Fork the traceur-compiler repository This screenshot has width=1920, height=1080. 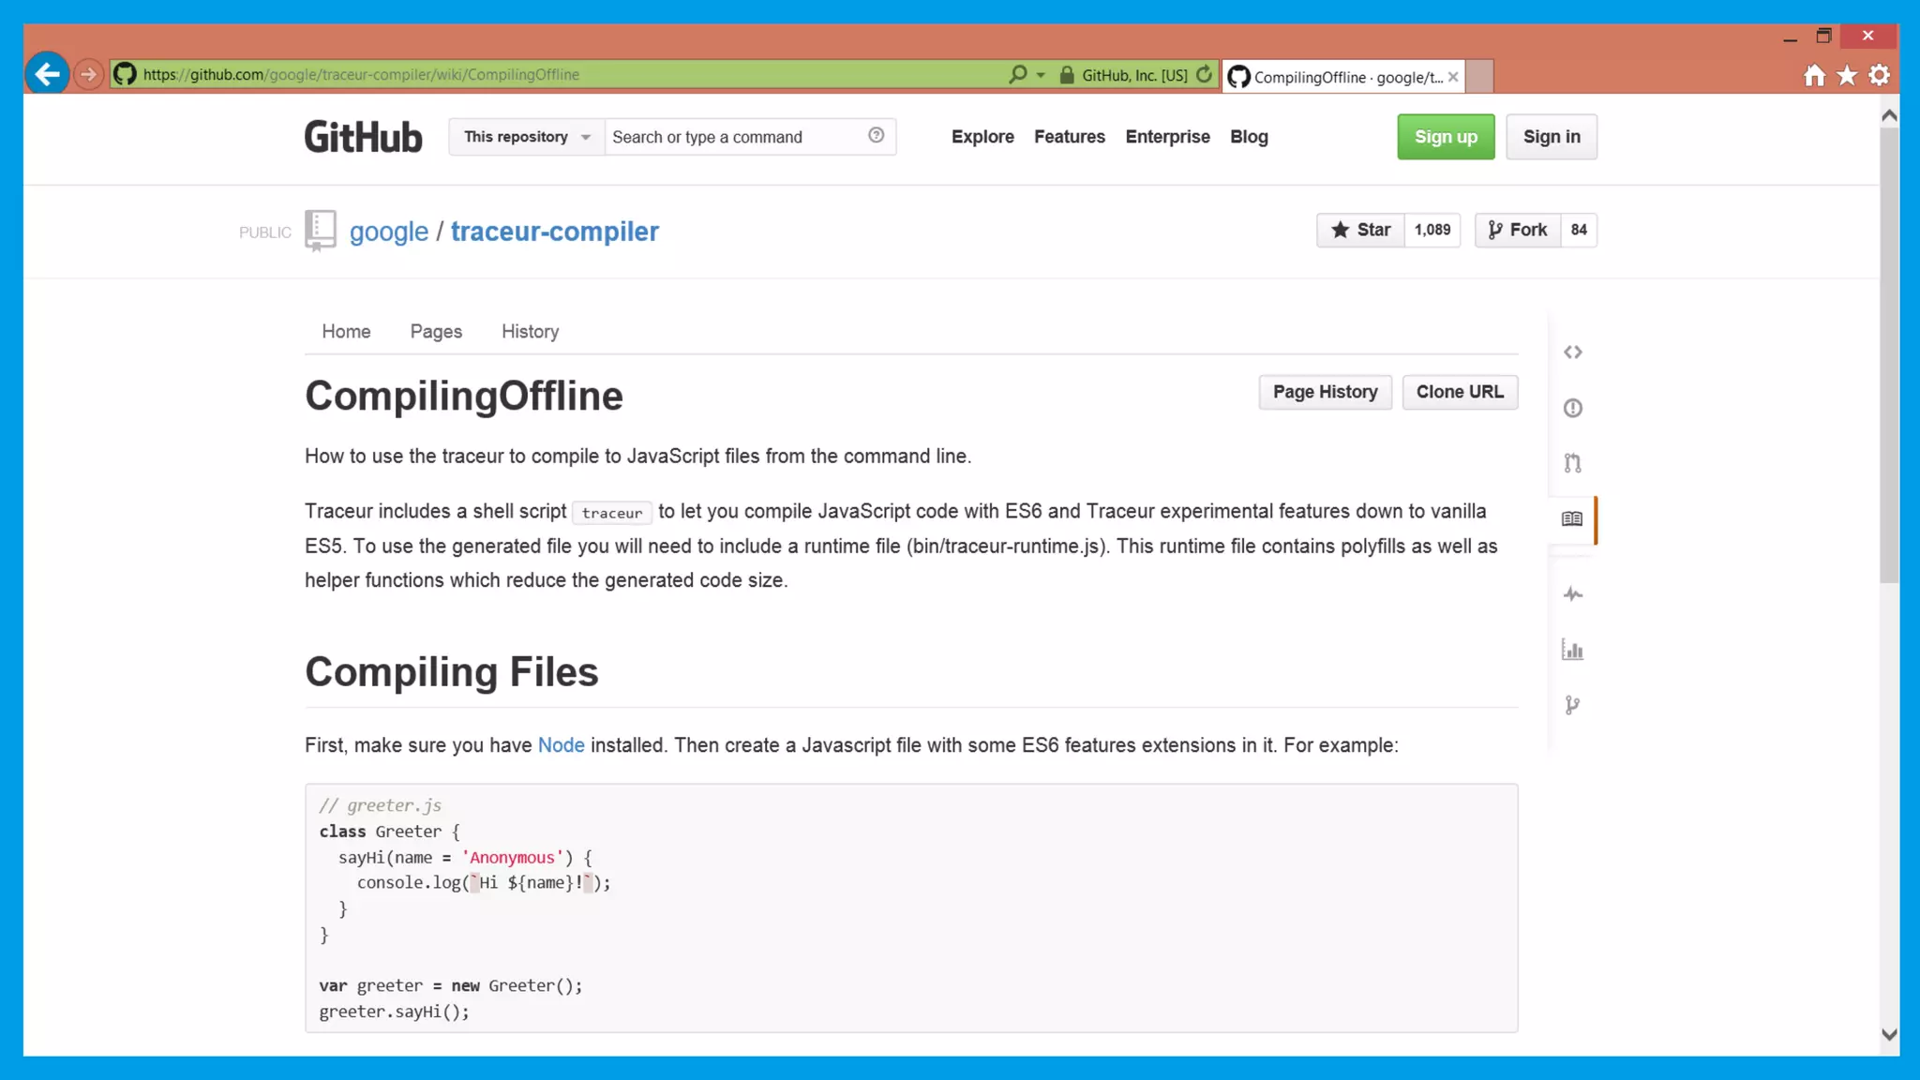(x=1518, y=230)
